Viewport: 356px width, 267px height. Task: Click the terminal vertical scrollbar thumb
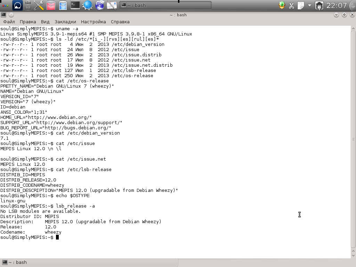pos(353,139)
